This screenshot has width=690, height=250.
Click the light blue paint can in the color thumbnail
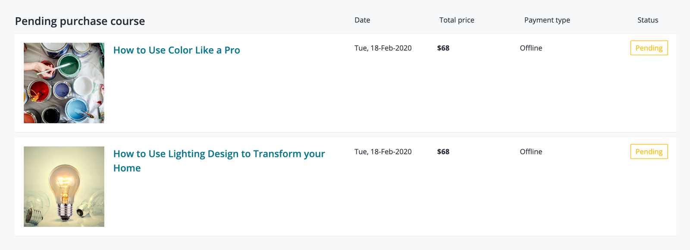[78, 110]
